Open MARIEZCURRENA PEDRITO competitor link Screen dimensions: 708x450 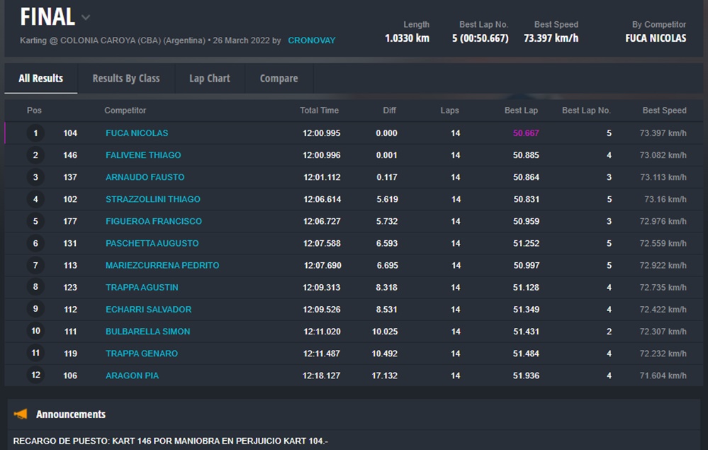(162, 266)
